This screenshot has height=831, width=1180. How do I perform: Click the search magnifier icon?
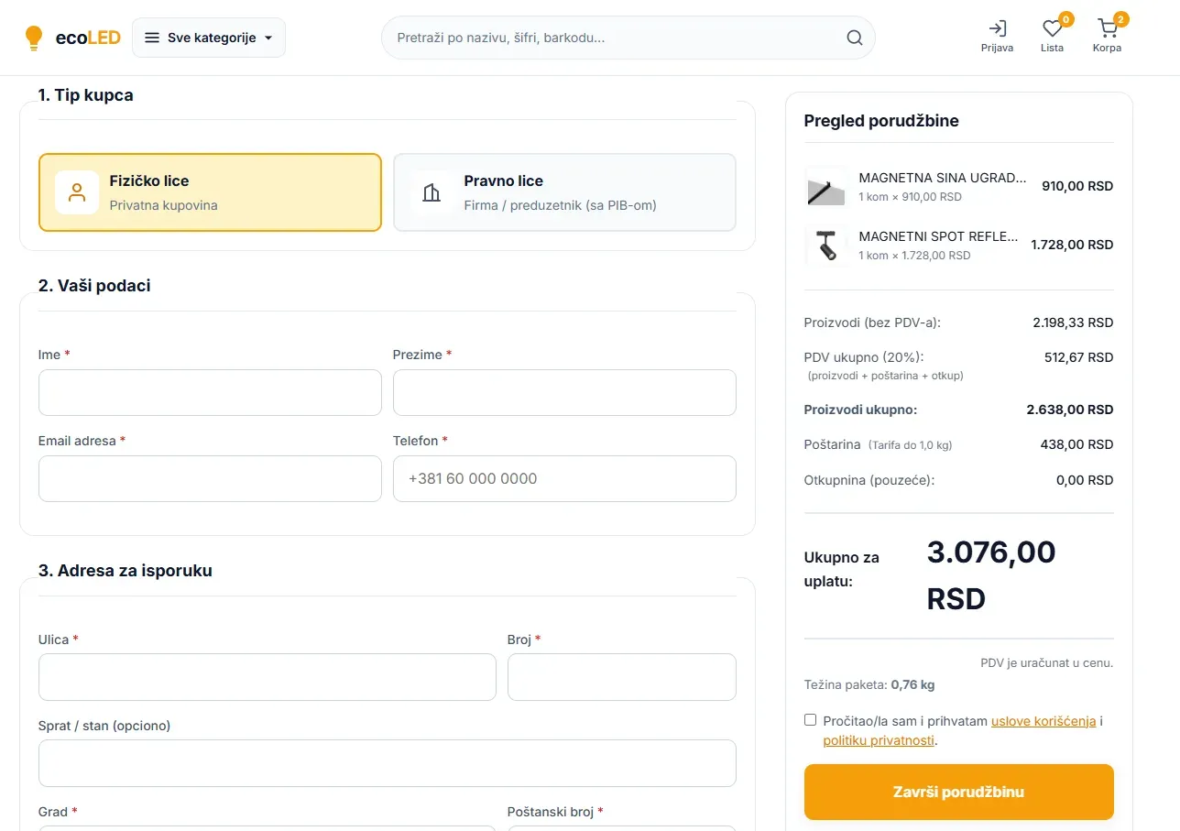pos(854,38)
